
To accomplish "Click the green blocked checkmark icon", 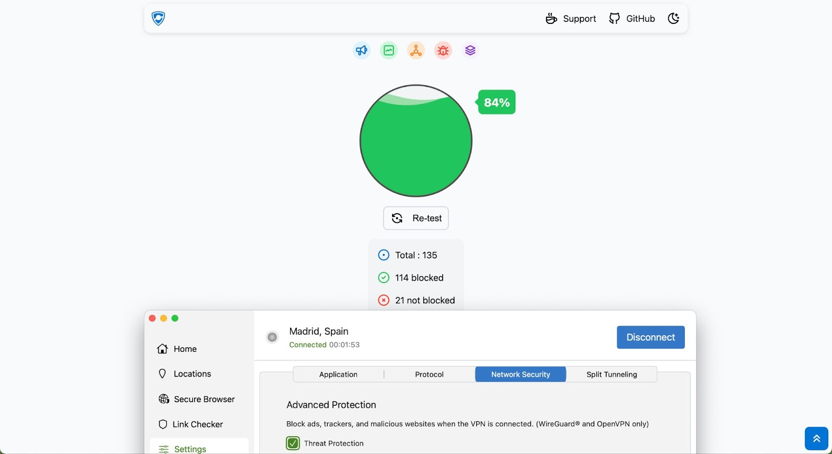I will coord(384,278).
